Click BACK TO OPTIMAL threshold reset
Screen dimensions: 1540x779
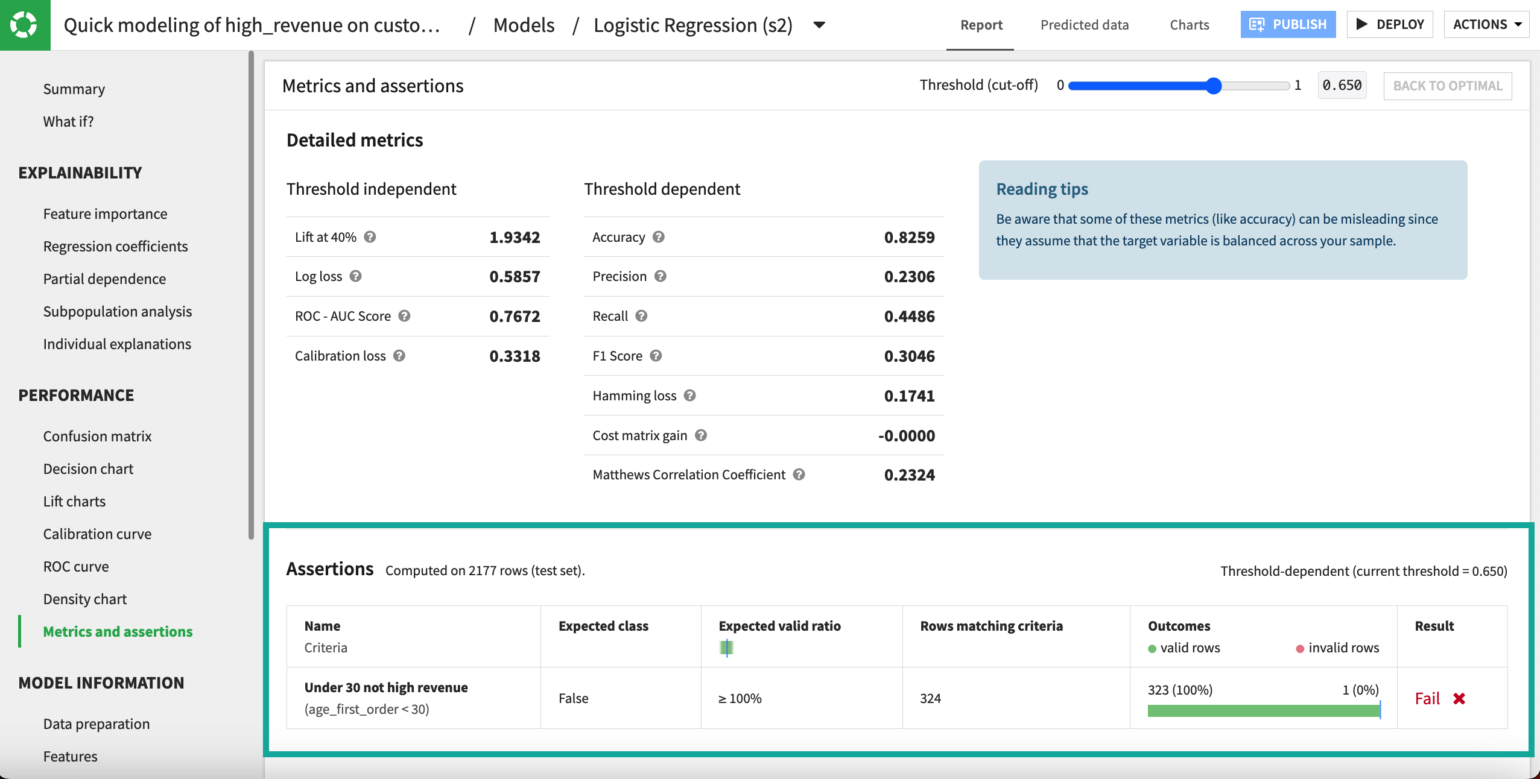(1448, 86)
